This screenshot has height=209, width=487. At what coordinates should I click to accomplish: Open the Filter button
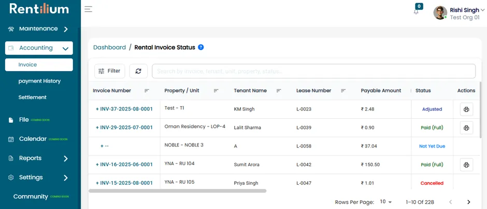[110, 71]
